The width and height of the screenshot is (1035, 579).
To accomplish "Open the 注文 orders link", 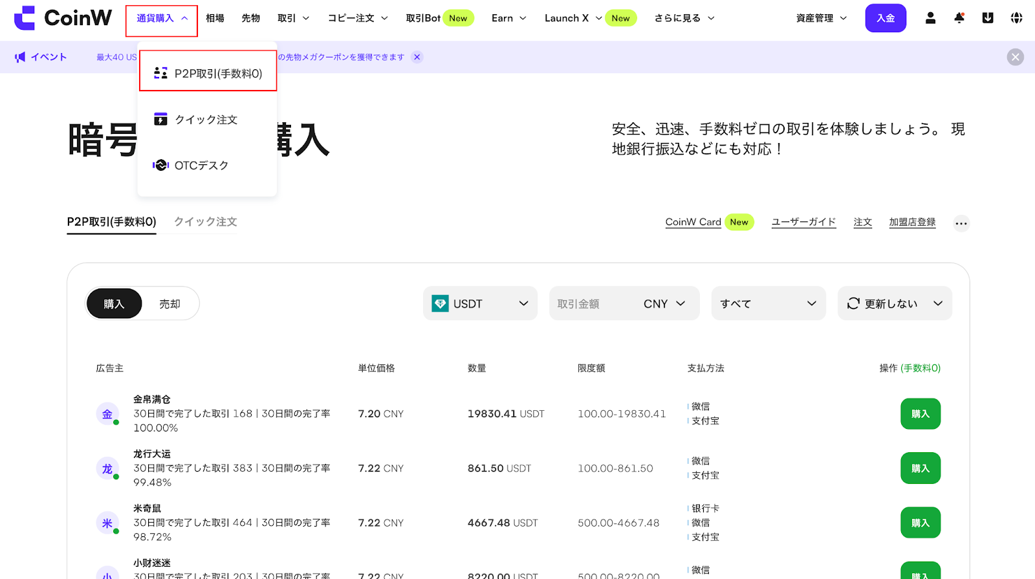I will point(863,222).
